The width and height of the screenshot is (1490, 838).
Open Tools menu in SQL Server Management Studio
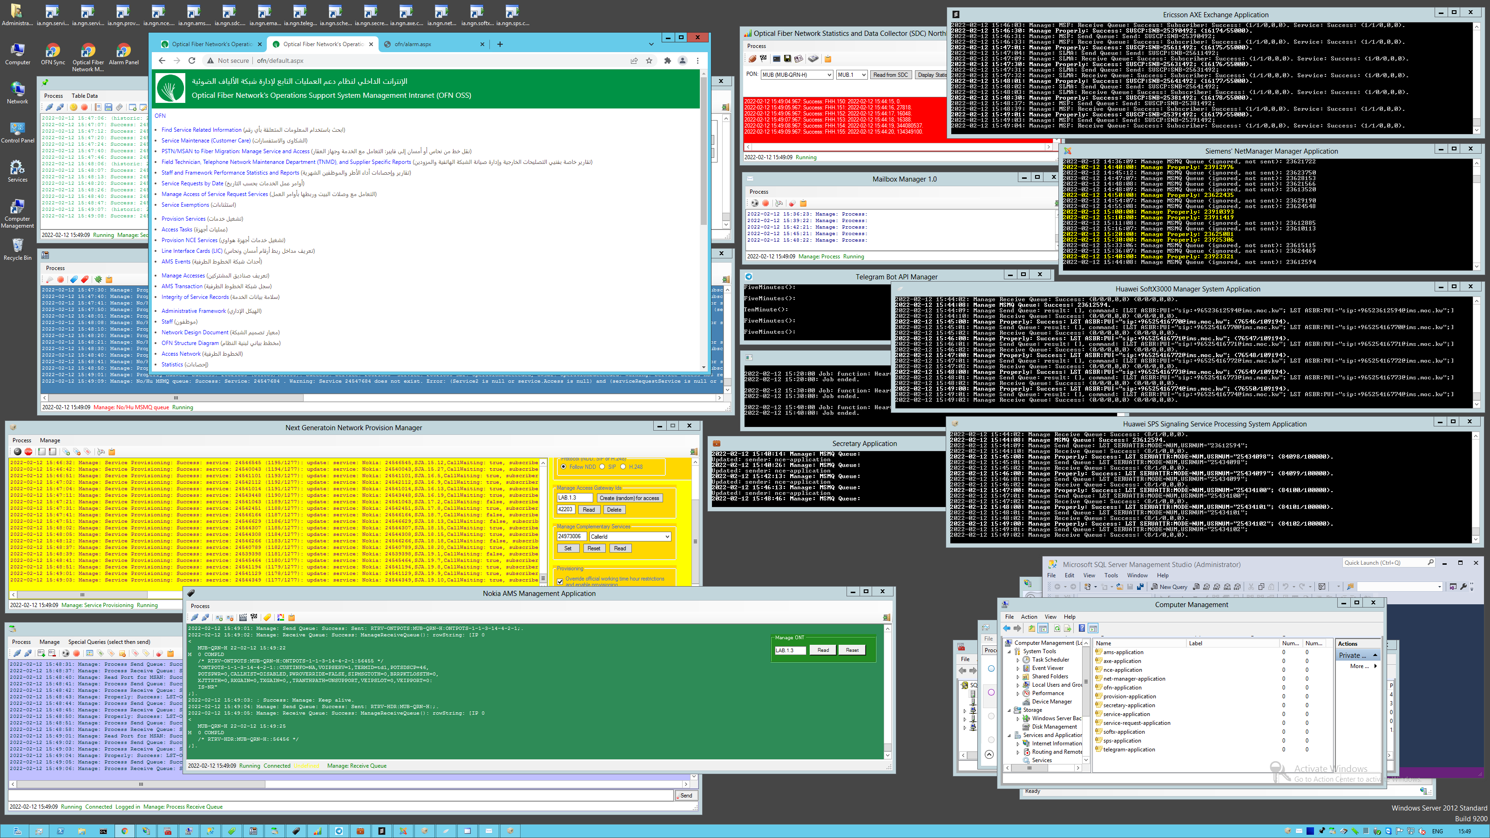point(1111,575)
